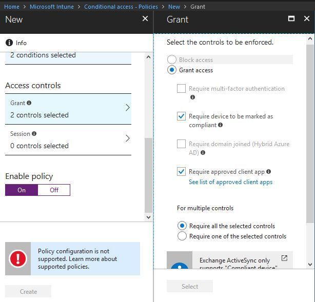Viewport: 315px width, 302px height.
Task: Open See list of approved client apps
Action: tap(230, 182)
